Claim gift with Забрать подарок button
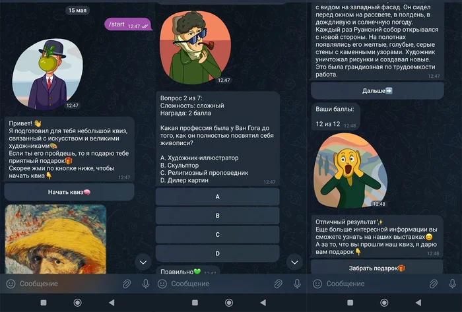The height and width of the screenshot is (312, 462). click(x=377, y=268)
